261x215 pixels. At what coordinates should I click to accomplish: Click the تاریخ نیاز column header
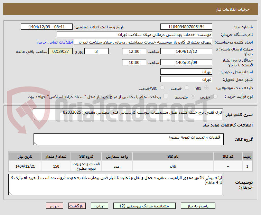click(x=25, y=157)
